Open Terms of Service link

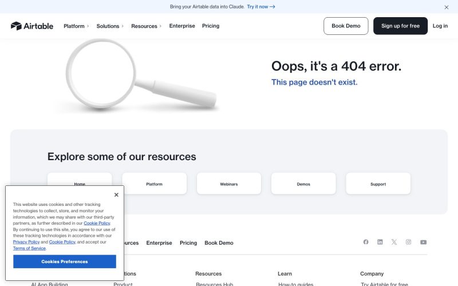pyautogui.click(x=29, y=248)
